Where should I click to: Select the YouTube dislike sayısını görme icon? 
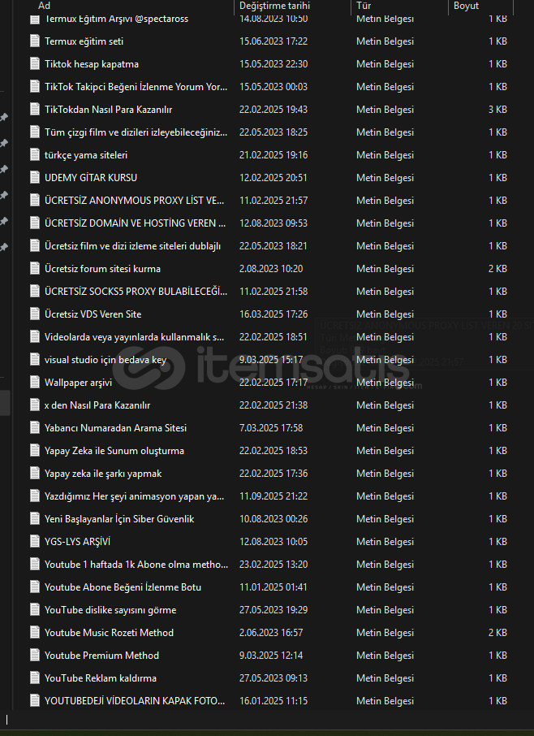tap(35, 610)
